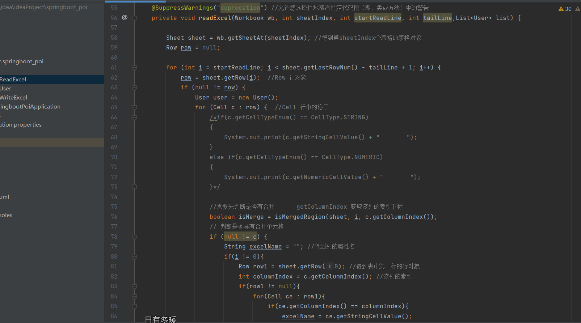The height and width of the screenshot is (323, 581).
Task: Open the warnings indicator showing 30
Action: pyautogui.click(x=565, y=9)
